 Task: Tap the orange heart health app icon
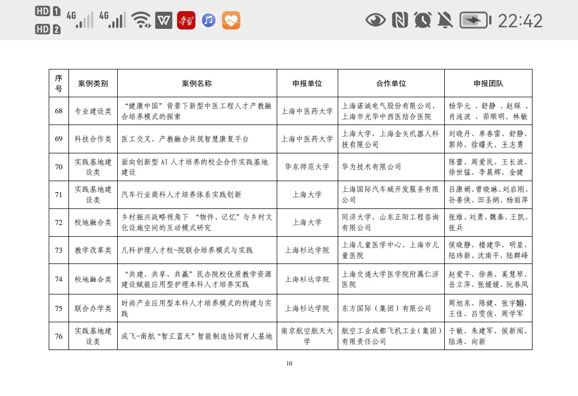[x=231, y=20]
